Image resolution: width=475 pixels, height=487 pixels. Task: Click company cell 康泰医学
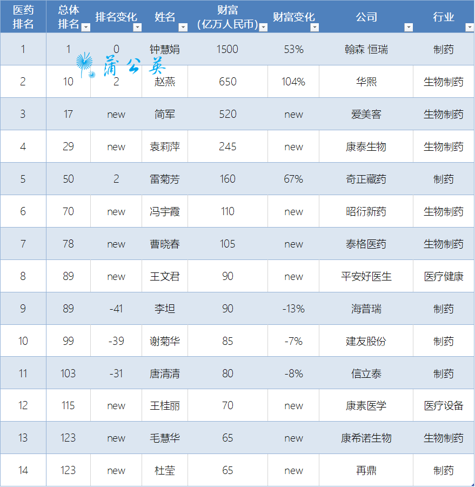[366, 405]
